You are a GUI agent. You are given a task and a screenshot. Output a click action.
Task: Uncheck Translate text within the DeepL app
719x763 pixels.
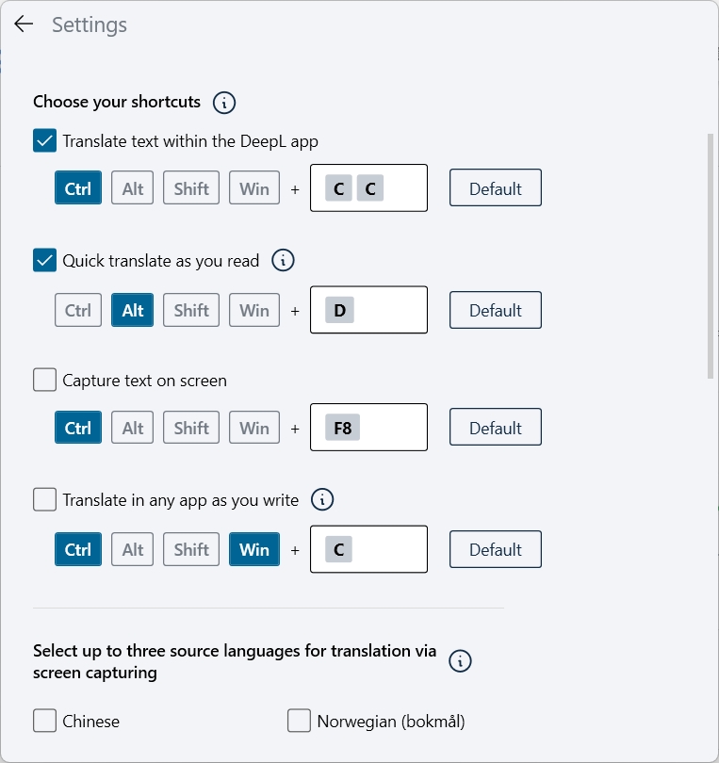pos(45,140)
